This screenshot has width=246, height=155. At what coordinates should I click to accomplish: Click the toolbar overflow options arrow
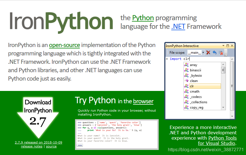[x=226, y=55]
